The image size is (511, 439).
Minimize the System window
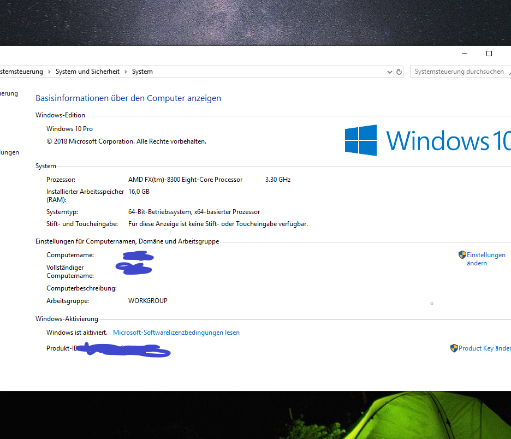pyautogui.click(x=464, y=54)
